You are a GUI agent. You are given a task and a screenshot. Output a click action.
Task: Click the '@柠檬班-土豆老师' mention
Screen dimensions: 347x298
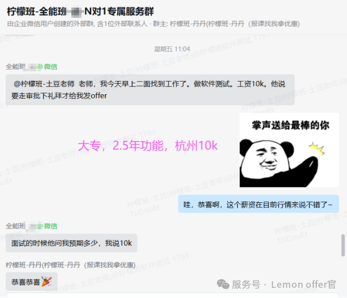pos(44,84)
